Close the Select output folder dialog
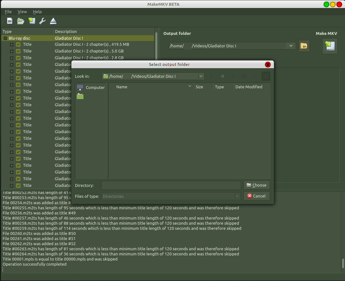 (267, 64)
